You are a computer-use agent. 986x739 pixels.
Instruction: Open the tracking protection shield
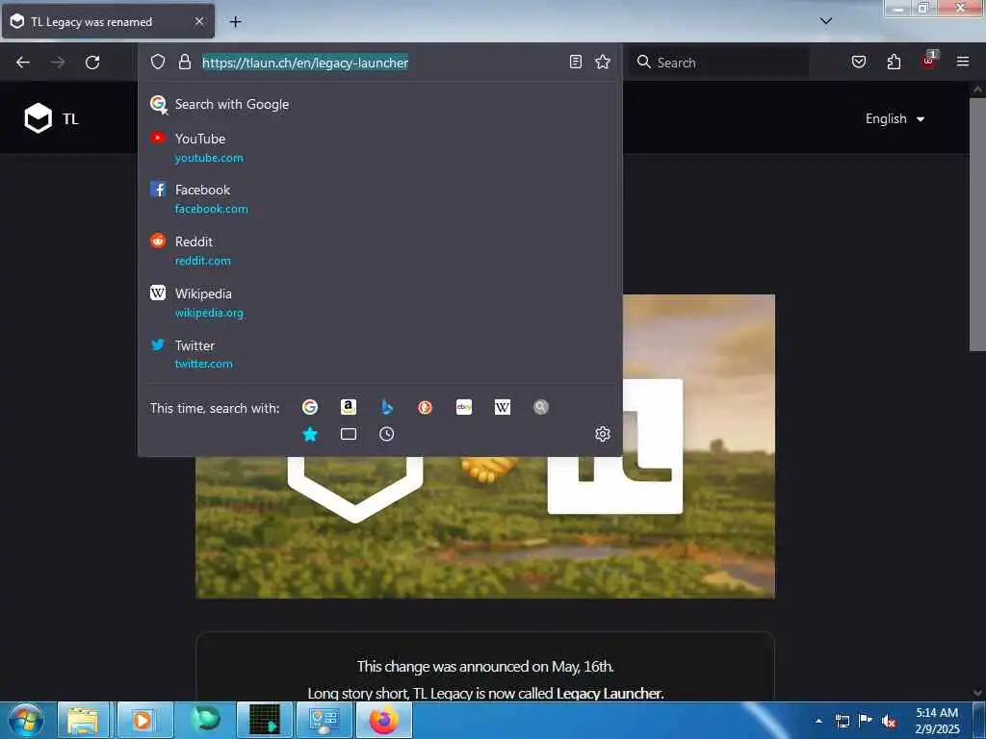[x=158, y=62]
